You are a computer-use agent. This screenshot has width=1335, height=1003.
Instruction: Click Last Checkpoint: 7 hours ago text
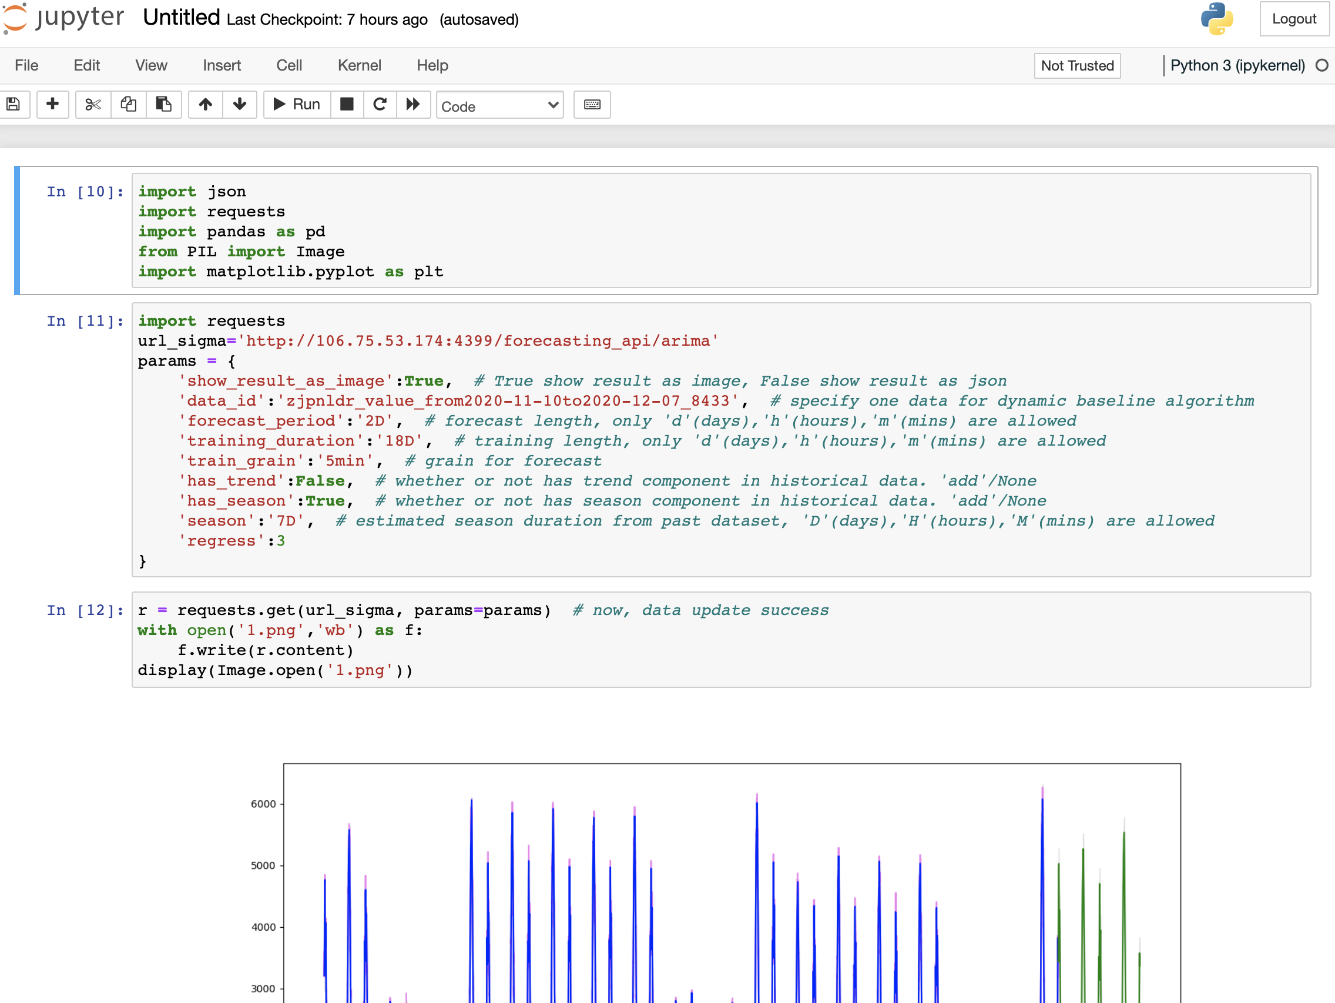click(x=327, y=20)
